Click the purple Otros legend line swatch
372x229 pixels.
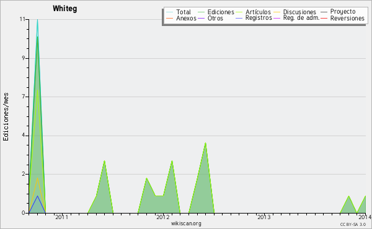[201, 18]
